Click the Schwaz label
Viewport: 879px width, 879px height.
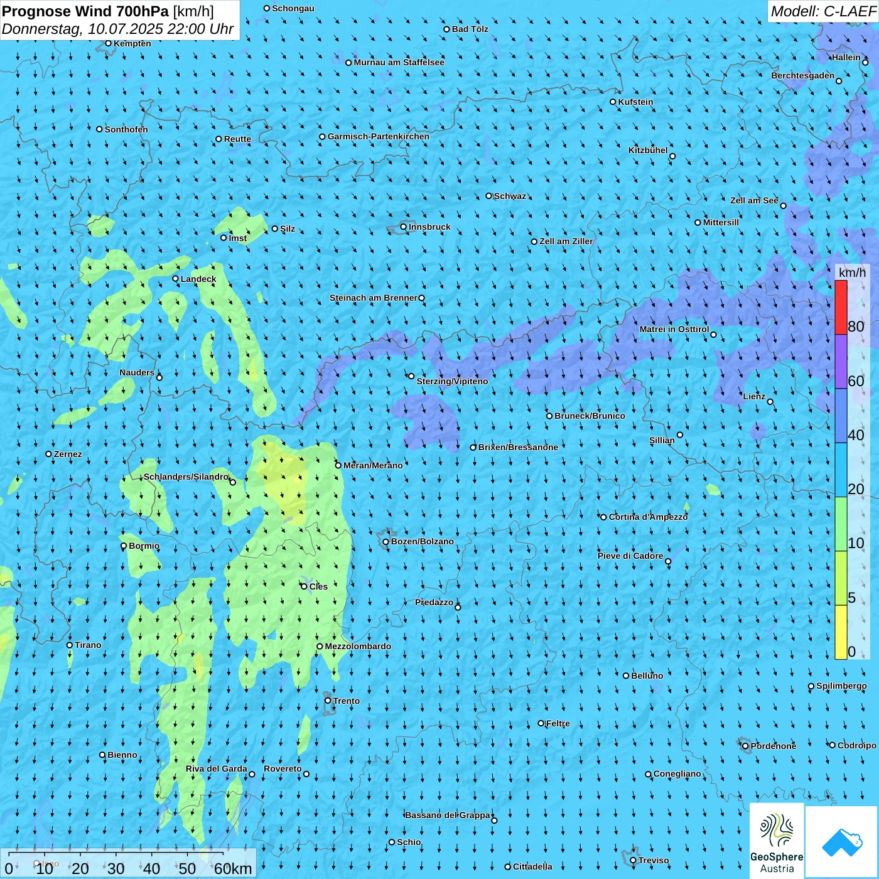coord(510,196)
